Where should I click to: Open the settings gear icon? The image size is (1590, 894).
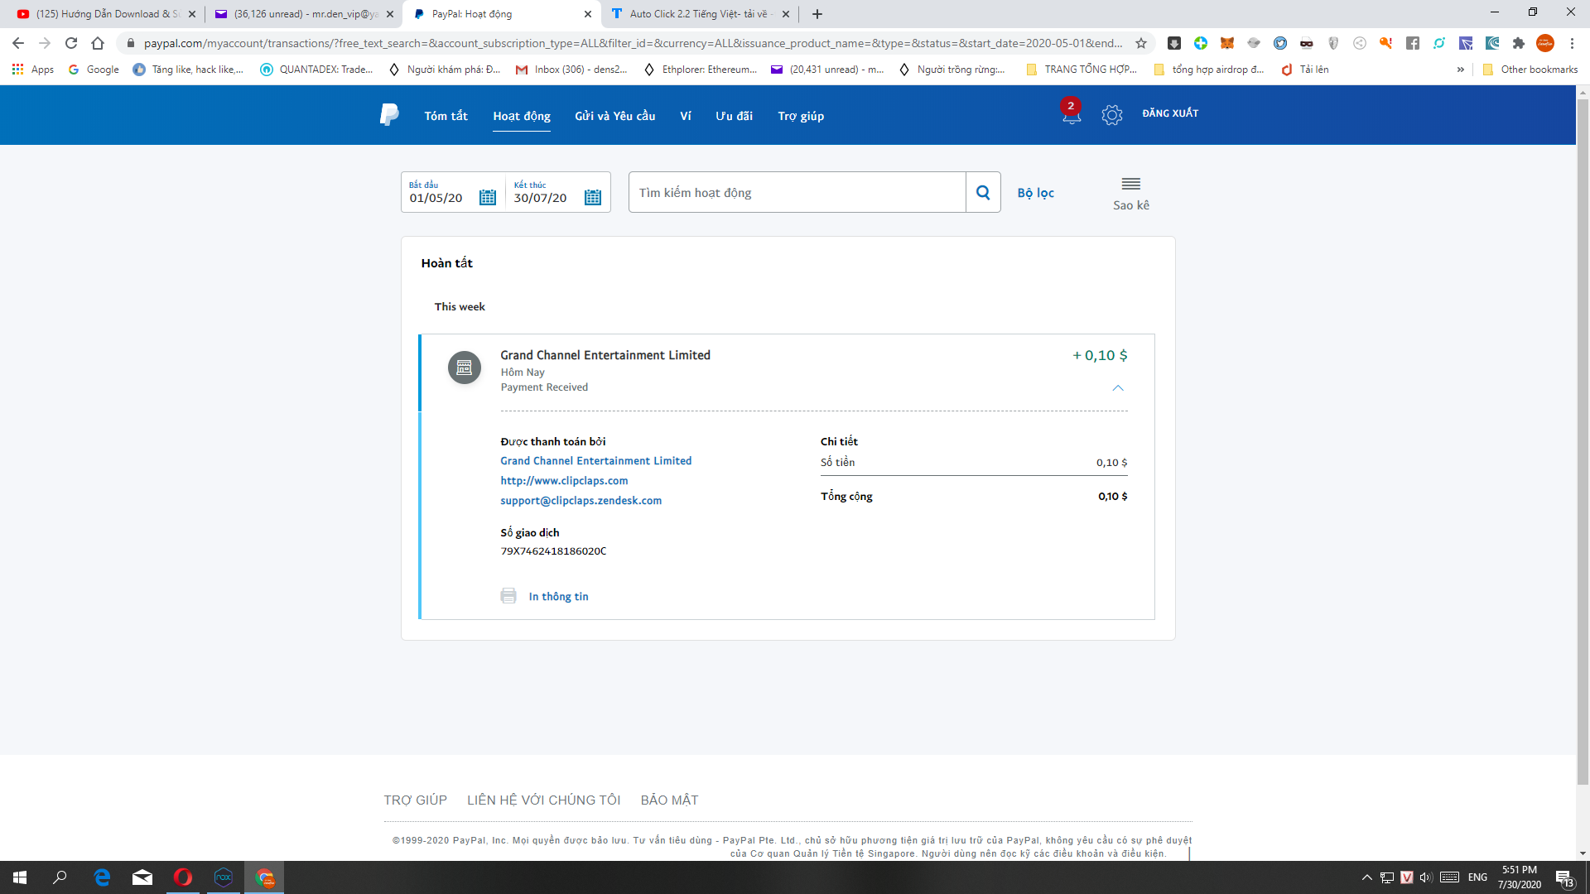[1111, 115]
